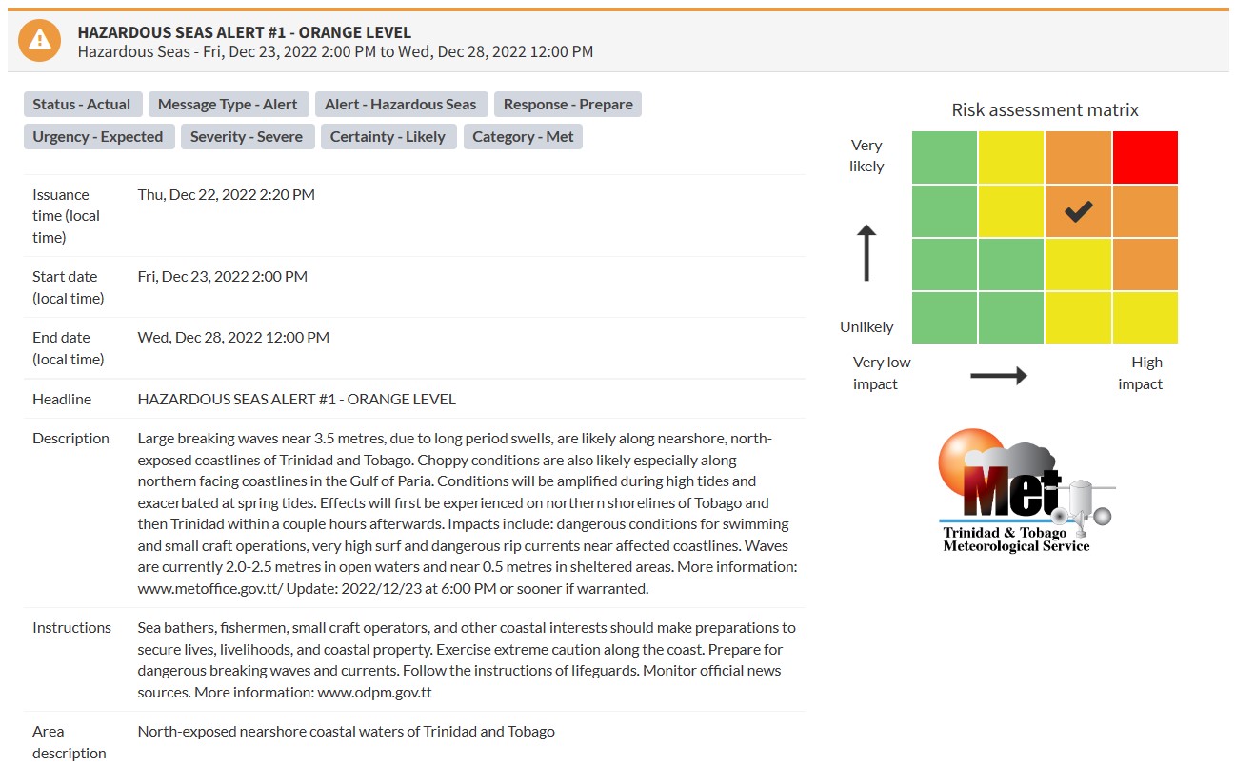Click the issuance time value 'Thu, Dec 22, 2022 2:20 PM'
Image resolution: width=1235 pixels, height=766 pixels.
coord(226,194)
